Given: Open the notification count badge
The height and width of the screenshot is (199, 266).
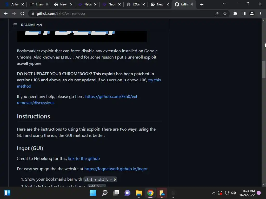Looking at the screenshot, I should [x=259, y=193].
